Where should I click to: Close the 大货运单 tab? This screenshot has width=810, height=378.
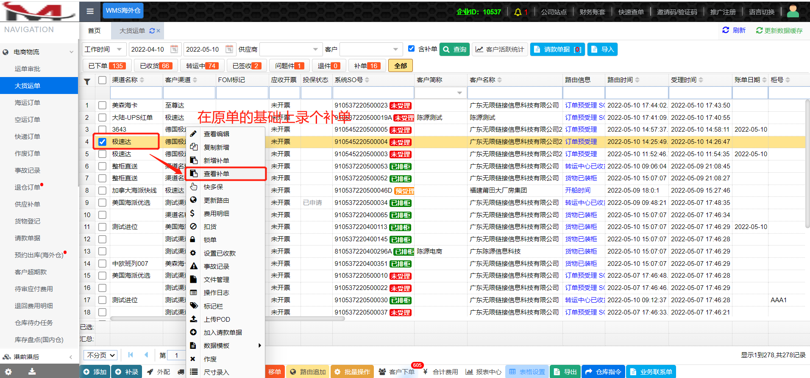[x=159, y=31]
